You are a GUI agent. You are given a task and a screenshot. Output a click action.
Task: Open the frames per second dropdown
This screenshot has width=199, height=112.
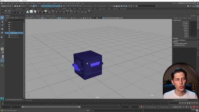177,107
